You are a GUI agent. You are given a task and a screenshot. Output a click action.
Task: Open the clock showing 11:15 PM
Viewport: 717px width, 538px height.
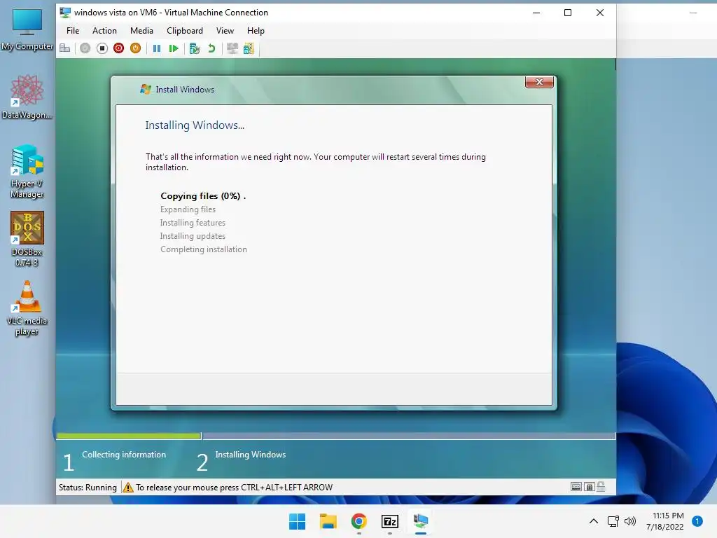[665, 521]
